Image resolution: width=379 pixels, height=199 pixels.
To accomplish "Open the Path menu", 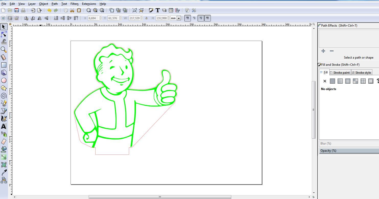I will click(54, 4).
